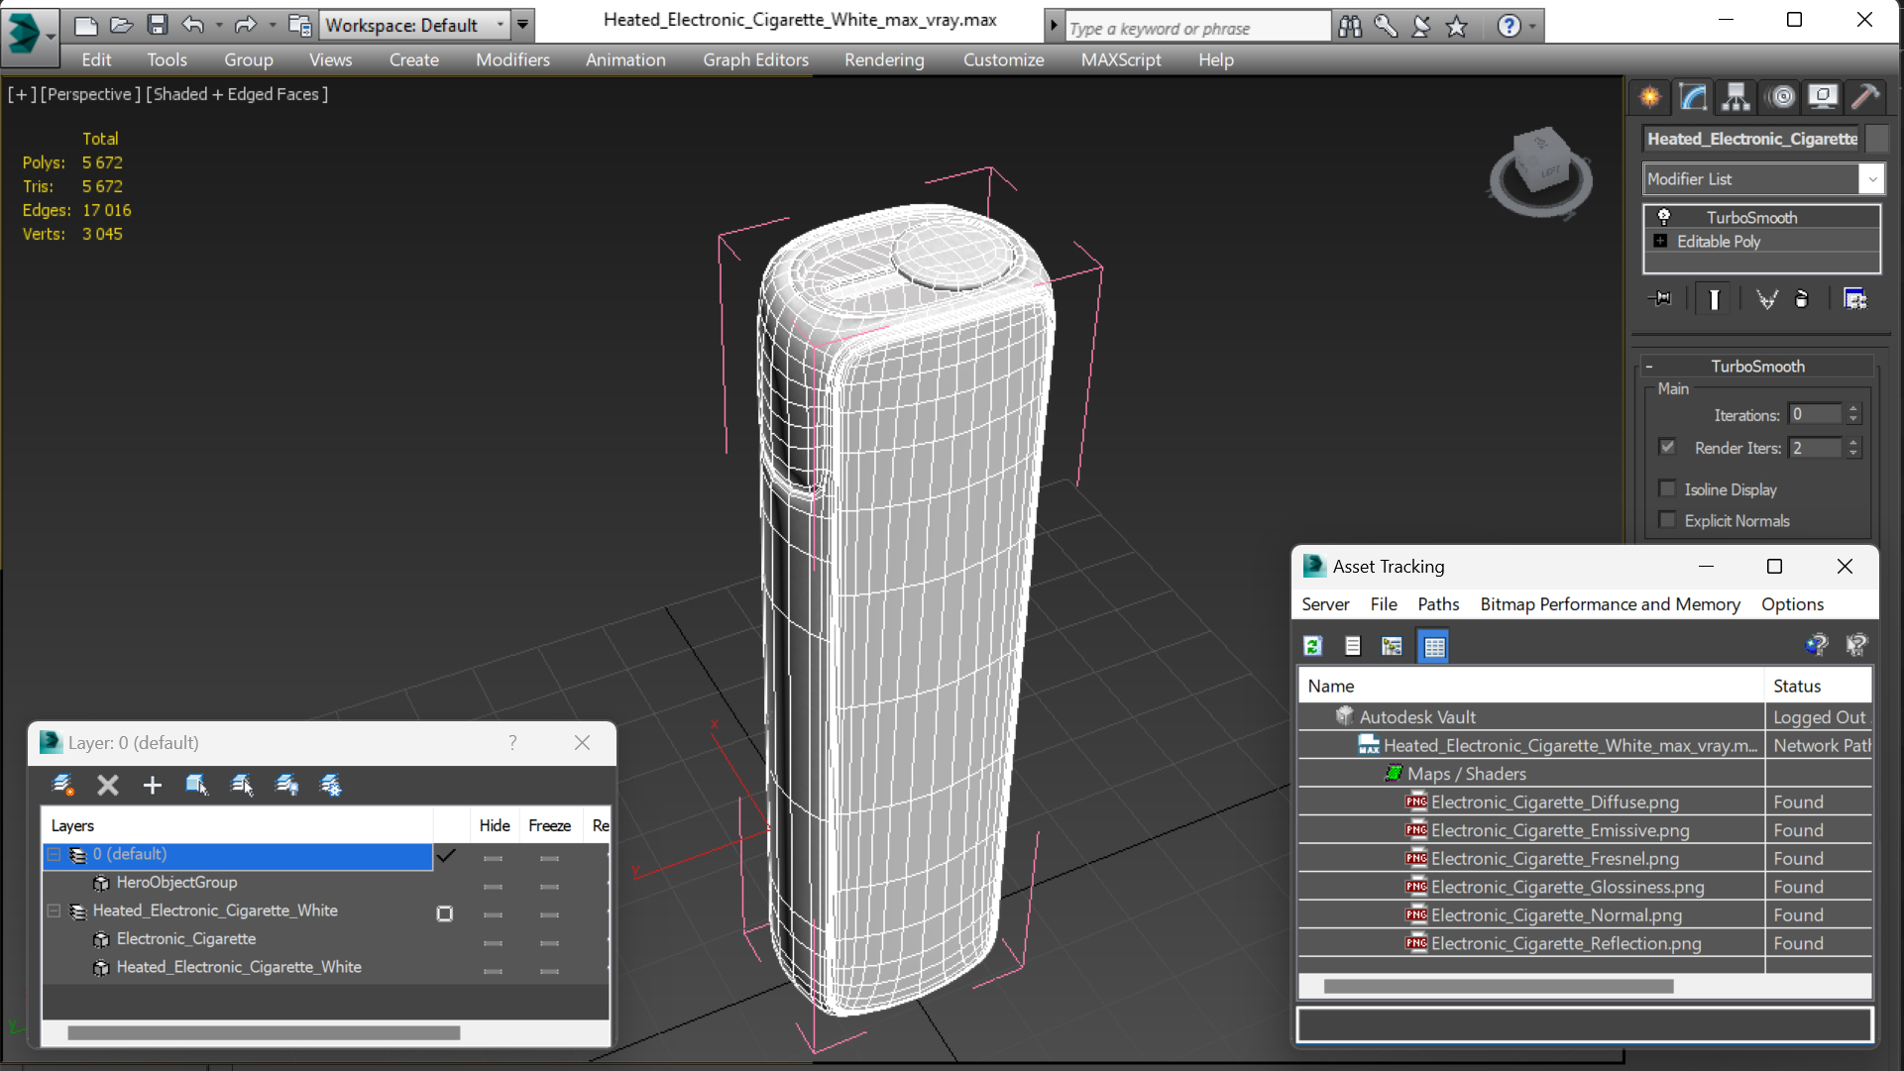Click Refresh icon in Asset Tracking

1313,647
